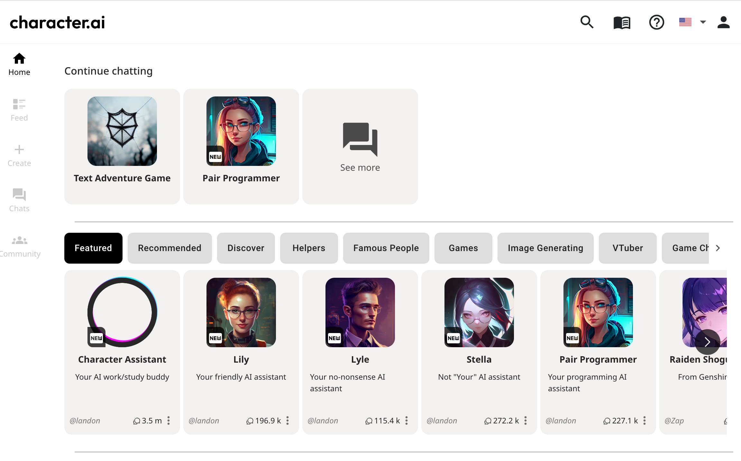Click the 3.5 m chat count
Screen dimensions: 741x461
148,420
